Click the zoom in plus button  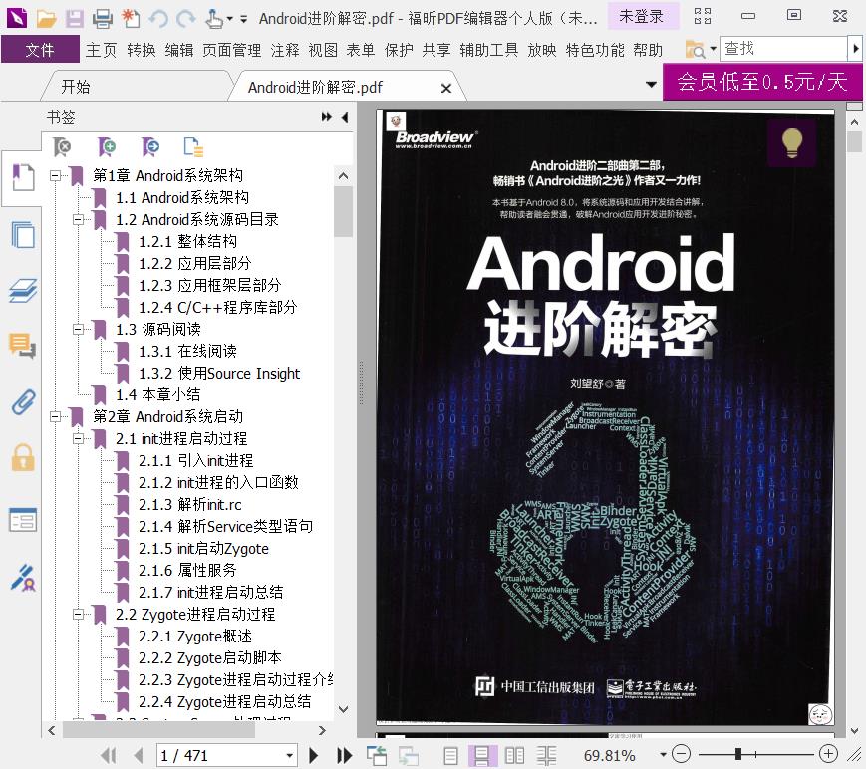pos(828,753)
